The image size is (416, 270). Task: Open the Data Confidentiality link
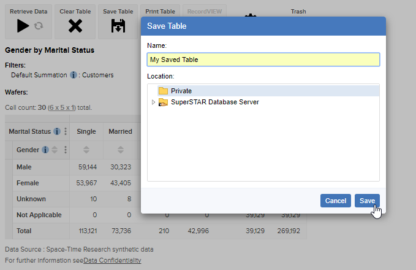click(112, 260)
